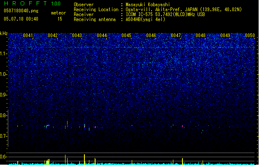Click the curved meteor echo near 0042
Image resolution: width=259 pixels, height=165 pixels.
(x=47, y=126)
